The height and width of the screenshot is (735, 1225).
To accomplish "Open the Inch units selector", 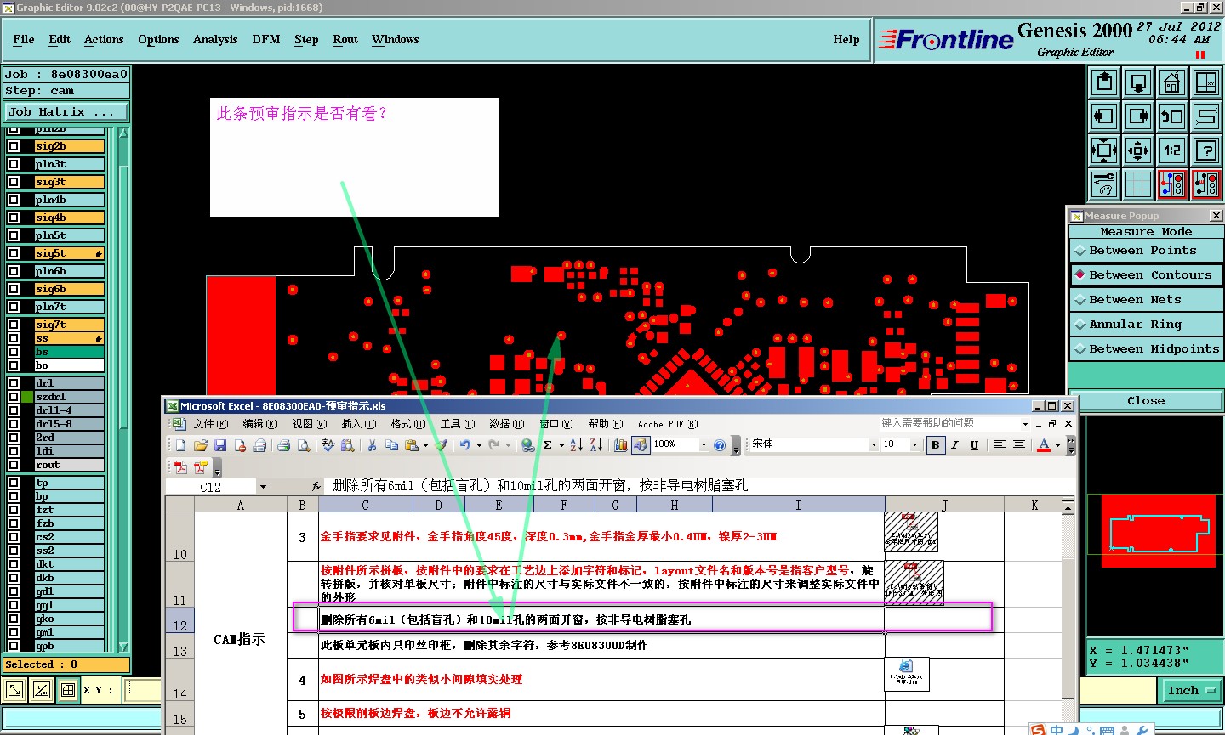I will tap(1192, 691).
